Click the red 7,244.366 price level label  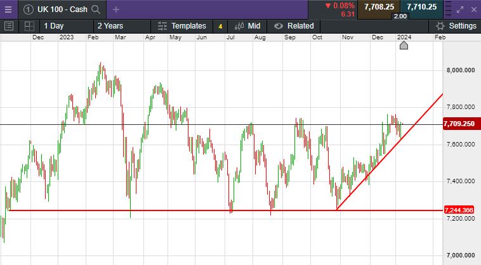(460, 210)
